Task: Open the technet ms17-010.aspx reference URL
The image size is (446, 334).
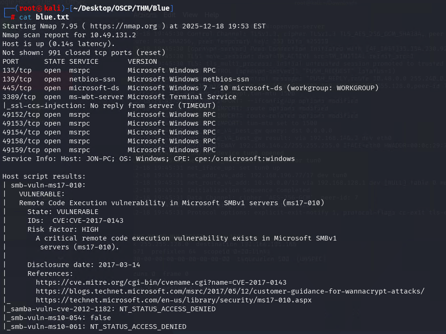Action: [x=173, y=300]
